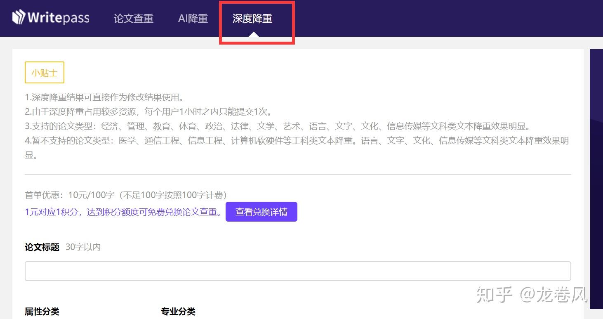The height and width of the screenshot is (319, 603).
Task: Click the 小贴士 tips badge
Action: tap(45, 73)
